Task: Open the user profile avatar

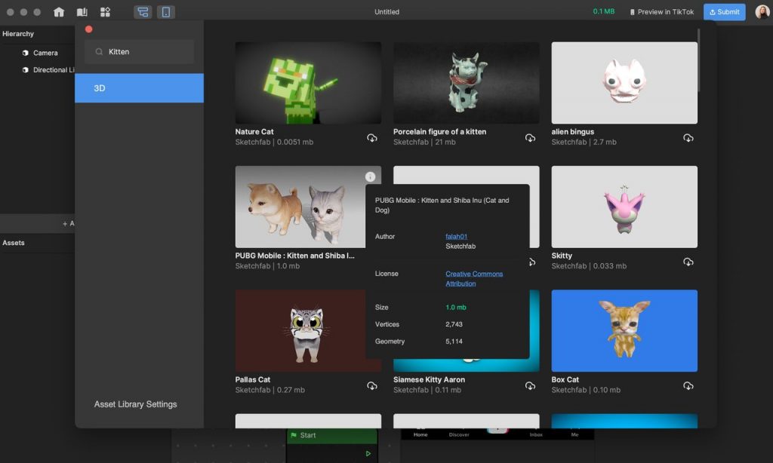Action: (x=762, y=11)
